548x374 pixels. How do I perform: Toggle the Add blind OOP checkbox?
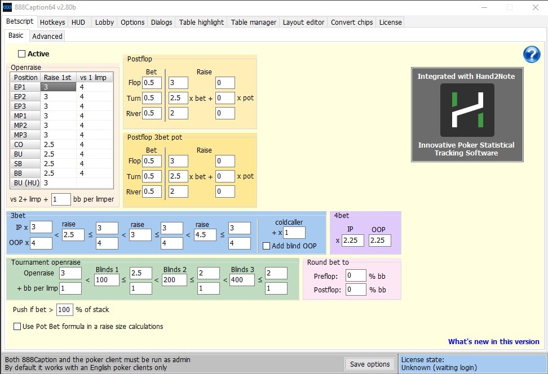coord(266,246)
